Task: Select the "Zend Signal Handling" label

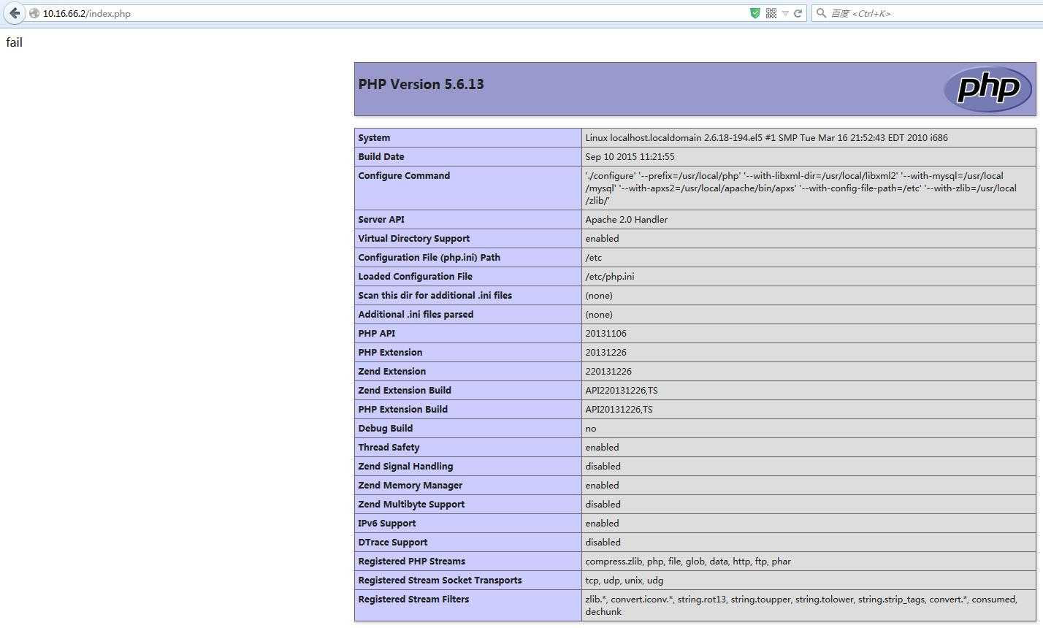Action: pyautogui.click(x=405, y=466)
